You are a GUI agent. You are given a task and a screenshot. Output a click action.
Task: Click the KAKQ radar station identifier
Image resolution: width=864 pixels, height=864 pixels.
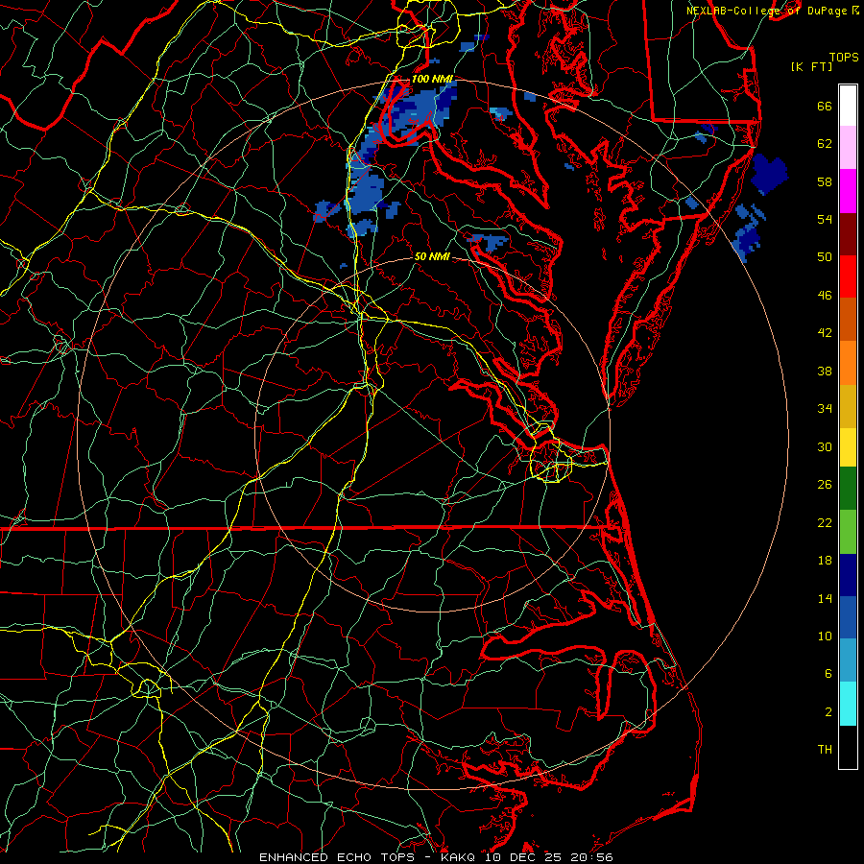coord(460,857)
